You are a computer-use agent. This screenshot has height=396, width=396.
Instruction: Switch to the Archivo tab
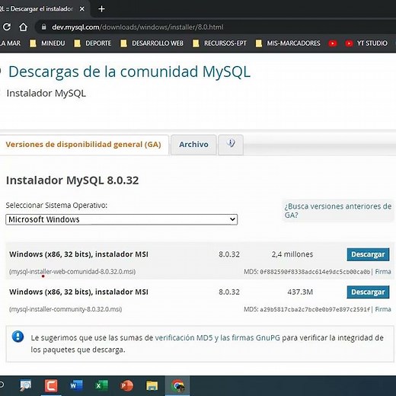pyautogui.click(x=193, y=145)
